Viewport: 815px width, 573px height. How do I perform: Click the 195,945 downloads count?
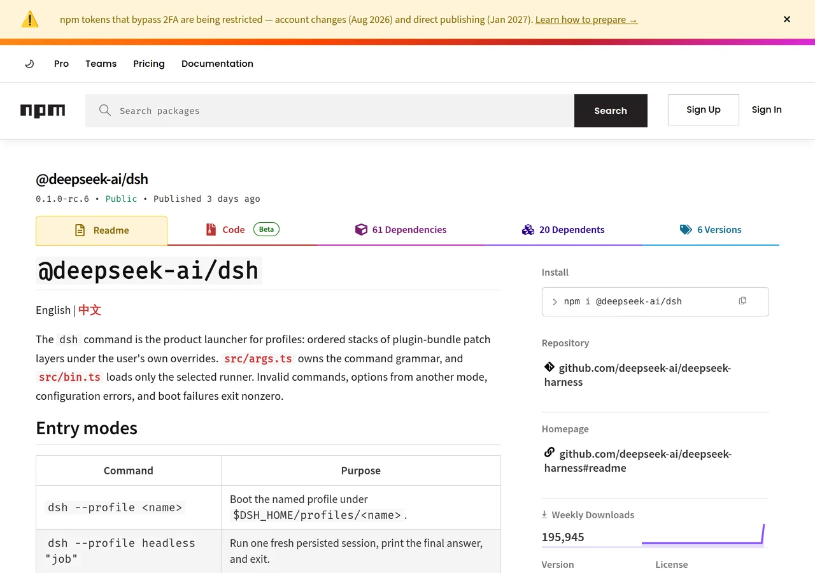(x=563, y=537)
